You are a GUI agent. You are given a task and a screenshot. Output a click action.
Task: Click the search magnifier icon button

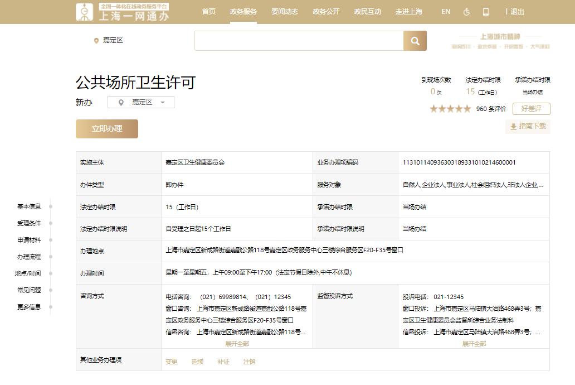pos(415,41)
